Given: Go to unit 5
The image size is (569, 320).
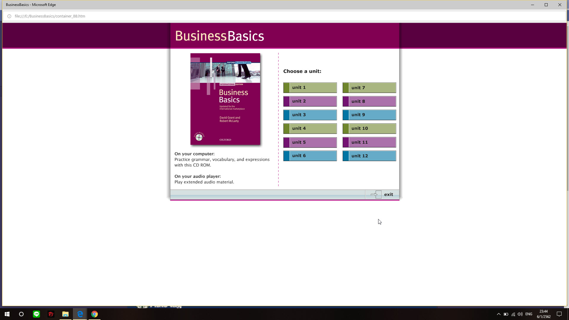Looking at the screenshot, I should [x=310, y=142].
